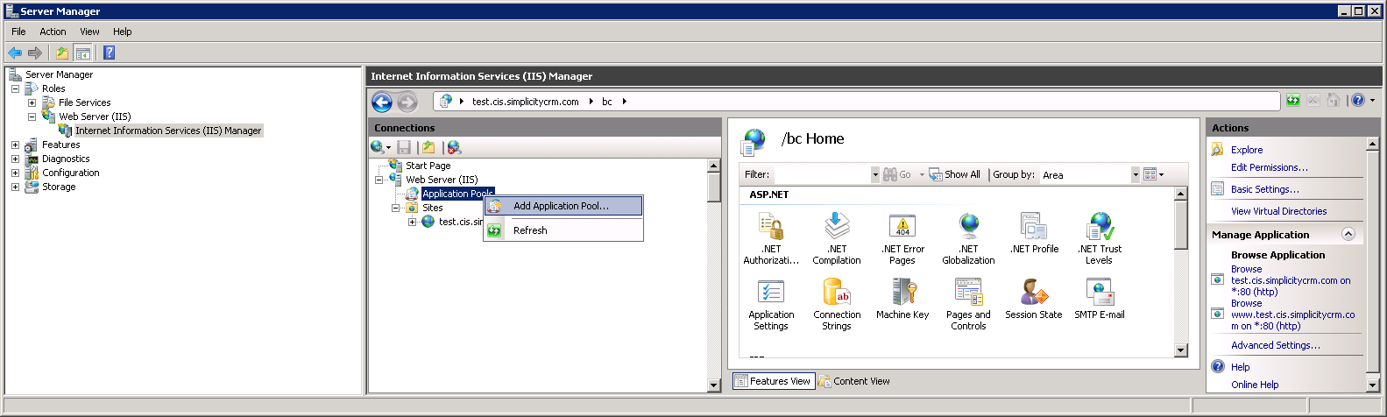Viewport: 1387px width, 417px height.
Task: Open the Action menu
Action: click(53, 32)
